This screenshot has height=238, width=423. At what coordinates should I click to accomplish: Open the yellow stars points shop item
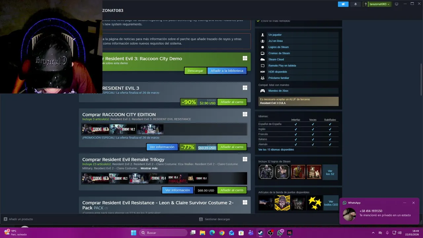pyautogui.click(x=315, y=203)
